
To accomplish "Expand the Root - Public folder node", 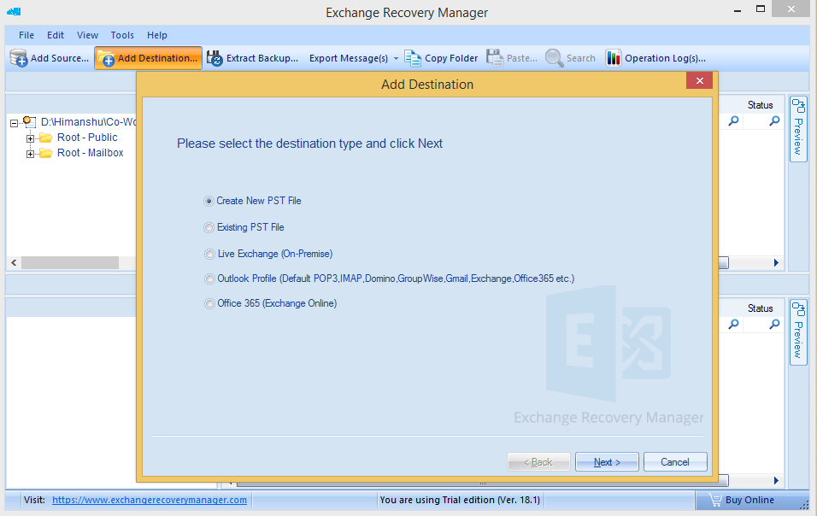I will click(x=30, y=138).
